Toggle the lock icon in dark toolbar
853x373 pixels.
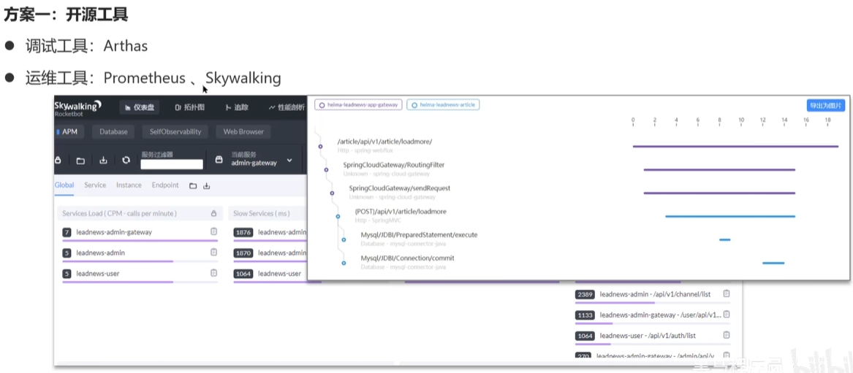[x=58, y=160]
